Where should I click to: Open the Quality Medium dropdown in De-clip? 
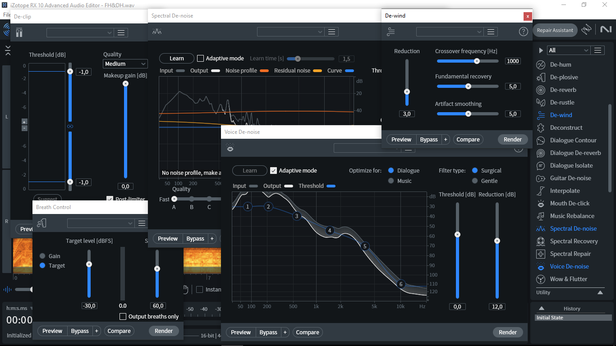pos(125,64)
